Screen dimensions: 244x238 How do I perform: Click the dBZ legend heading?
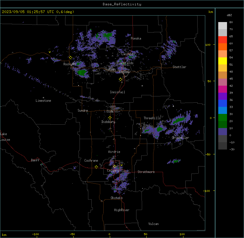(229, 15)
